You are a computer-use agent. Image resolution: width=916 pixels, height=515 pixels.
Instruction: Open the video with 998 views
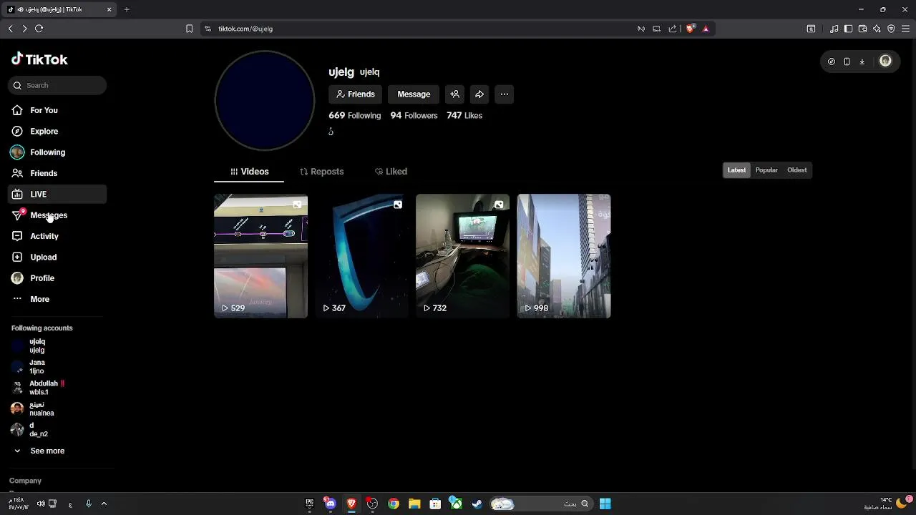click(564, 256)
